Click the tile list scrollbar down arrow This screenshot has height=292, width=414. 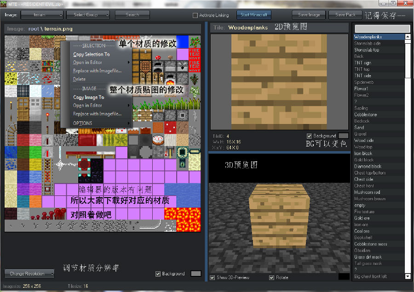(x=407, y=277)
